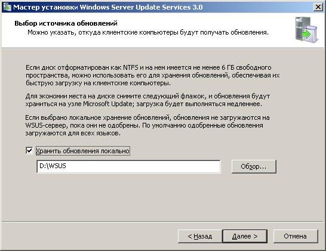This screenshot has height=251, width=326.
Task: Click the white header banner area
Action: [162, 30]
